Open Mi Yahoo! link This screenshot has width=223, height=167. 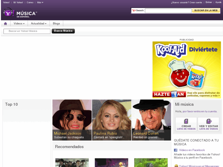18,2
